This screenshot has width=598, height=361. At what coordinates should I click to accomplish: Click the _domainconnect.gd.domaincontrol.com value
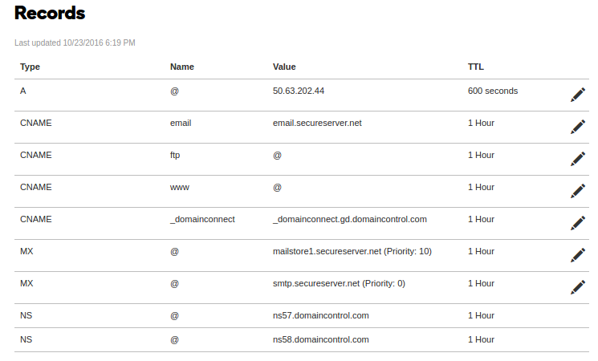(350, 220)
